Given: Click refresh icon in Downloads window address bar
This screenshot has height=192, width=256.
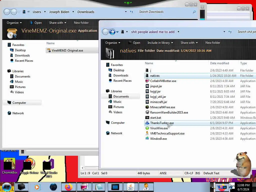Looking at the screenshot, I should point(131,12).
